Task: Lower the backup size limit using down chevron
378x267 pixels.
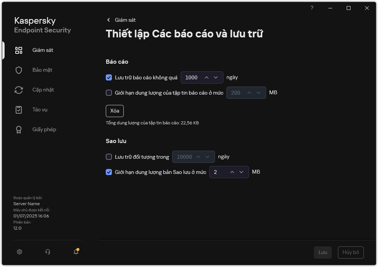Action: tap(242, 172)
